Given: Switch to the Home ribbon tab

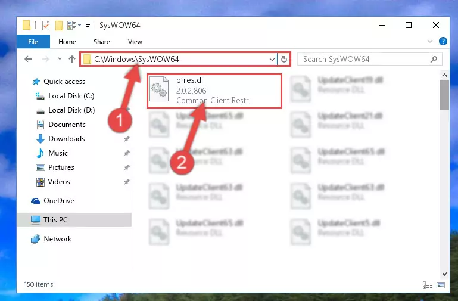Looking at the screenshot, I should tap(67, 42).
